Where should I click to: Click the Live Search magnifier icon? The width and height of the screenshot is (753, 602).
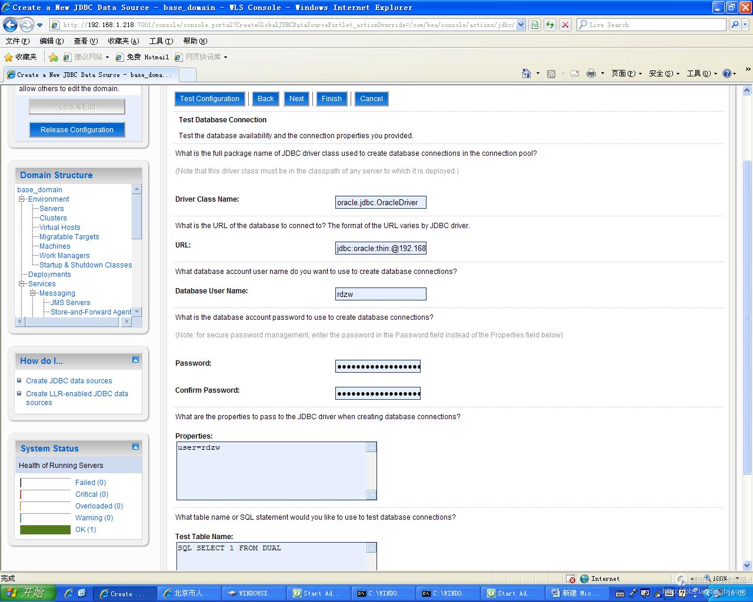tap(734, 25)
